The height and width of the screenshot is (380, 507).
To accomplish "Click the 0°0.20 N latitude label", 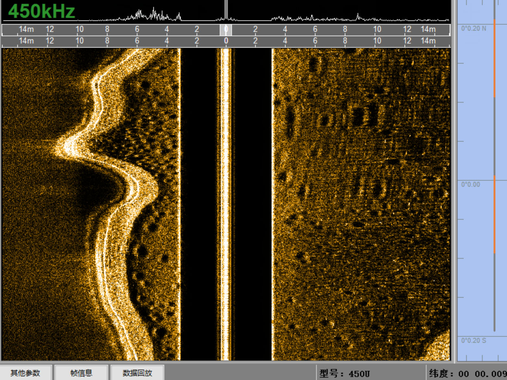I will point(473,28).
